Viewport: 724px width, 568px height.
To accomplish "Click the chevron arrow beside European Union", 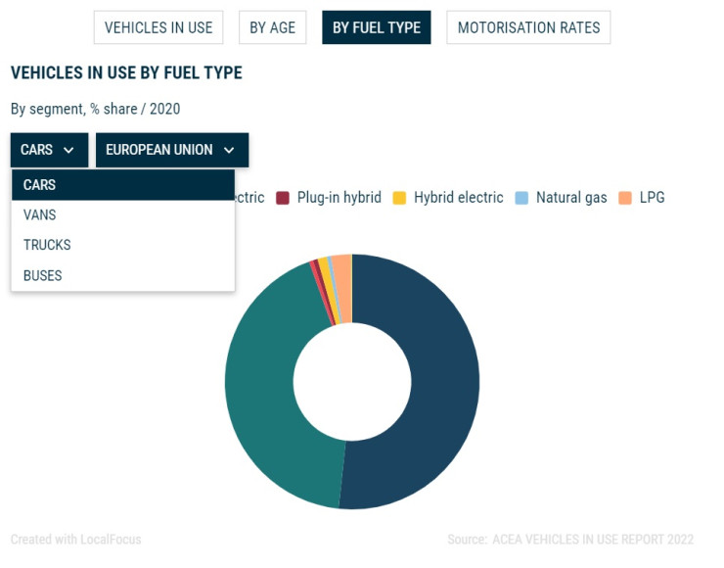I will pos(229,150).
